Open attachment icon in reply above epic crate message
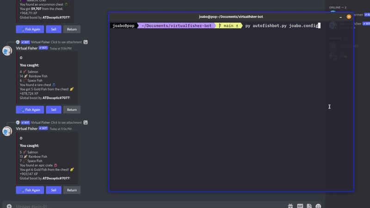The width and height of the screenshot is (370, 208). tap(86, 122)
